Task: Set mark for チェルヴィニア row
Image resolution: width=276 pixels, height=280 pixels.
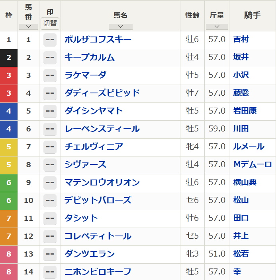Action: tap(50, 147)
